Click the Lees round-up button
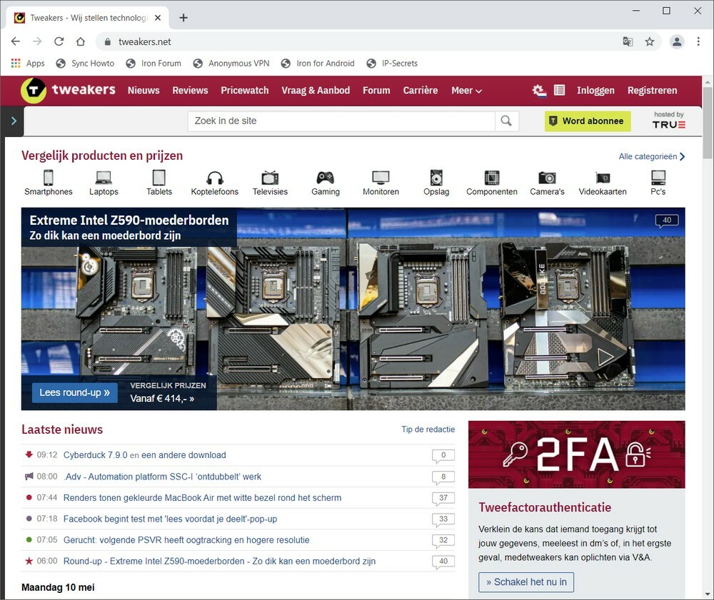This screenshot has height=600, width=714. click(75, 392)
